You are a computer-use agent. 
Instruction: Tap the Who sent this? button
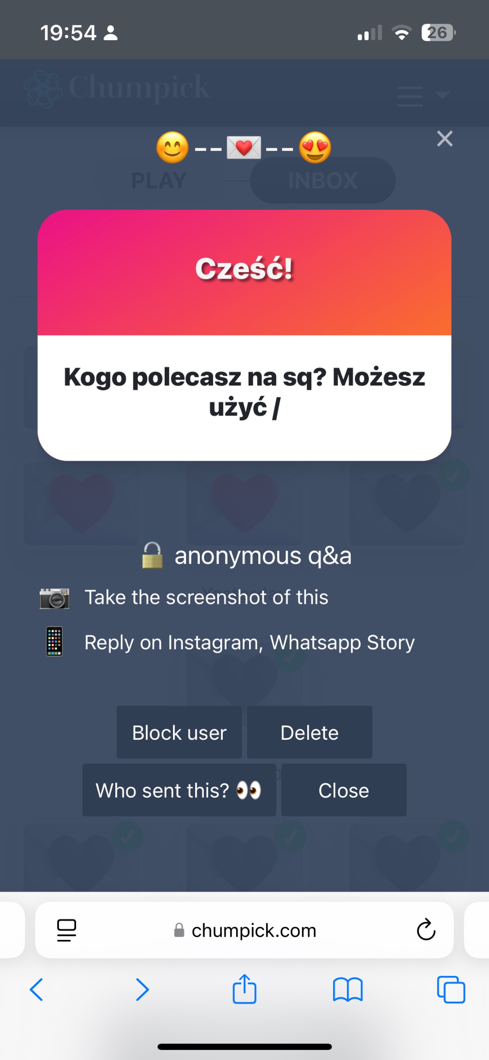(179, 790)
